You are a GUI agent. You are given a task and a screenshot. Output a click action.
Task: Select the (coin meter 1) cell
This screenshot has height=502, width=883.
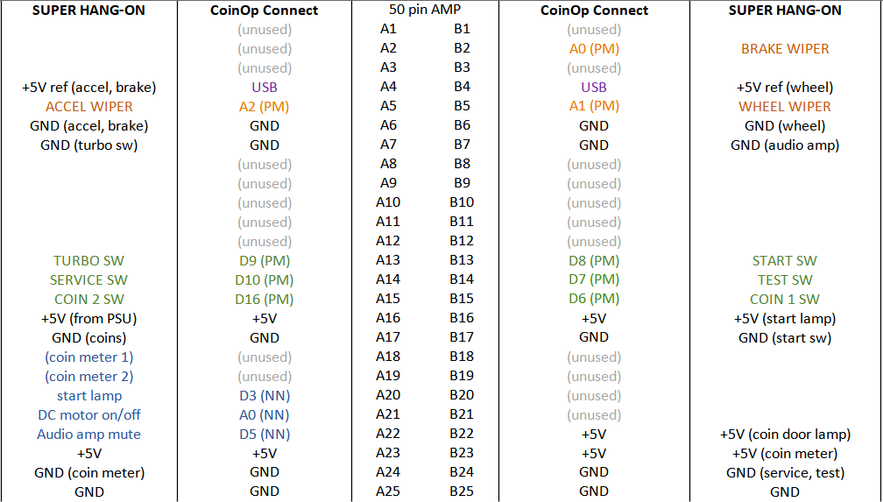pyautogui.click(x=88, y=357)
